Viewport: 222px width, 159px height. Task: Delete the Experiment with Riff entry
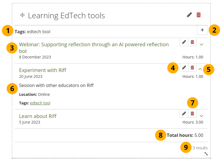coord(192,68)
